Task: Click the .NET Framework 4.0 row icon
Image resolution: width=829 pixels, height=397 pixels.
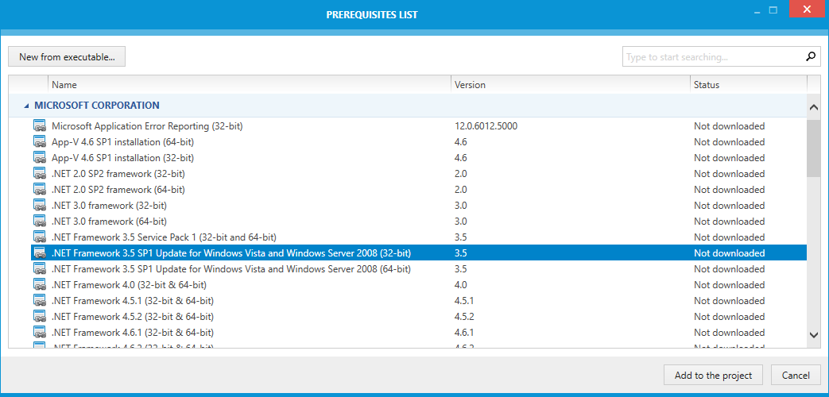Action: pos(40,284)
